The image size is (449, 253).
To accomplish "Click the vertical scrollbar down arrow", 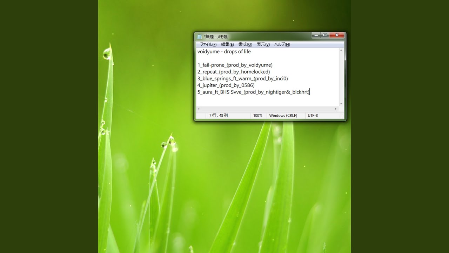I will (342, 104).
